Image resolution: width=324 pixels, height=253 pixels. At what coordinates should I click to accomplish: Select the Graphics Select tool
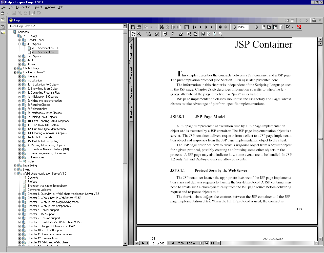tap(157, 34)
